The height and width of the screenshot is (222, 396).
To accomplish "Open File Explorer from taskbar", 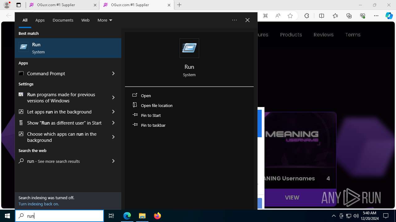I will click(x=142, y=216).
